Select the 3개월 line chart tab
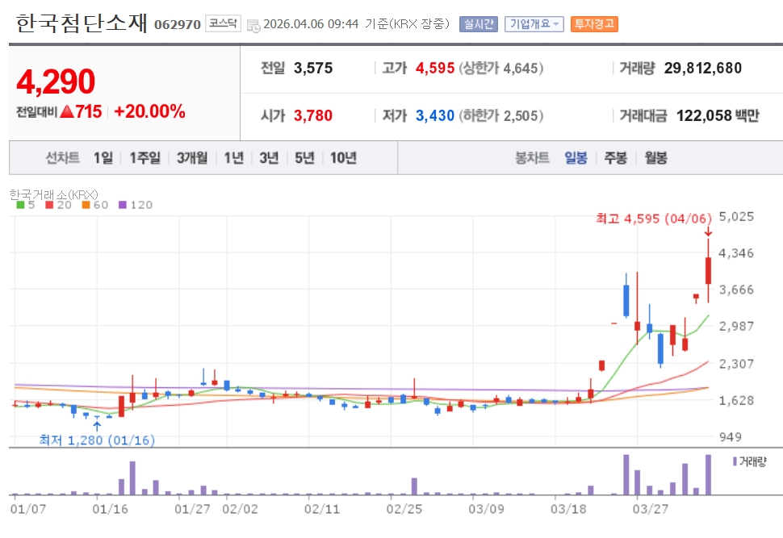The width and height of the screenshot is (783, 538). pyautogui.click(x=192, y=158)
